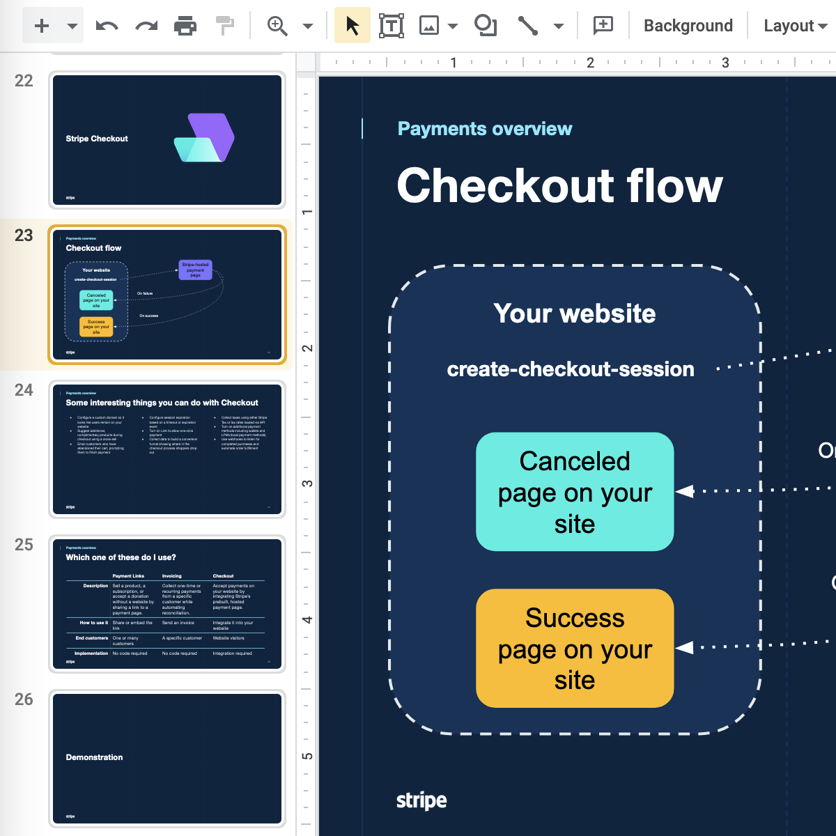Open the Layout menu
This screenshot has height=836, width=836.
click(x=795, y=26)
